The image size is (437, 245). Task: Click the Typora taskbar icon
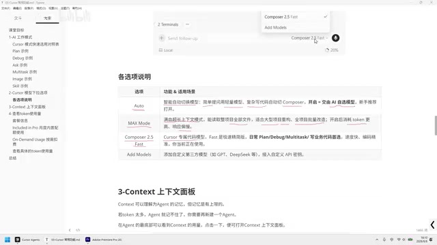[x=62, y=240]
